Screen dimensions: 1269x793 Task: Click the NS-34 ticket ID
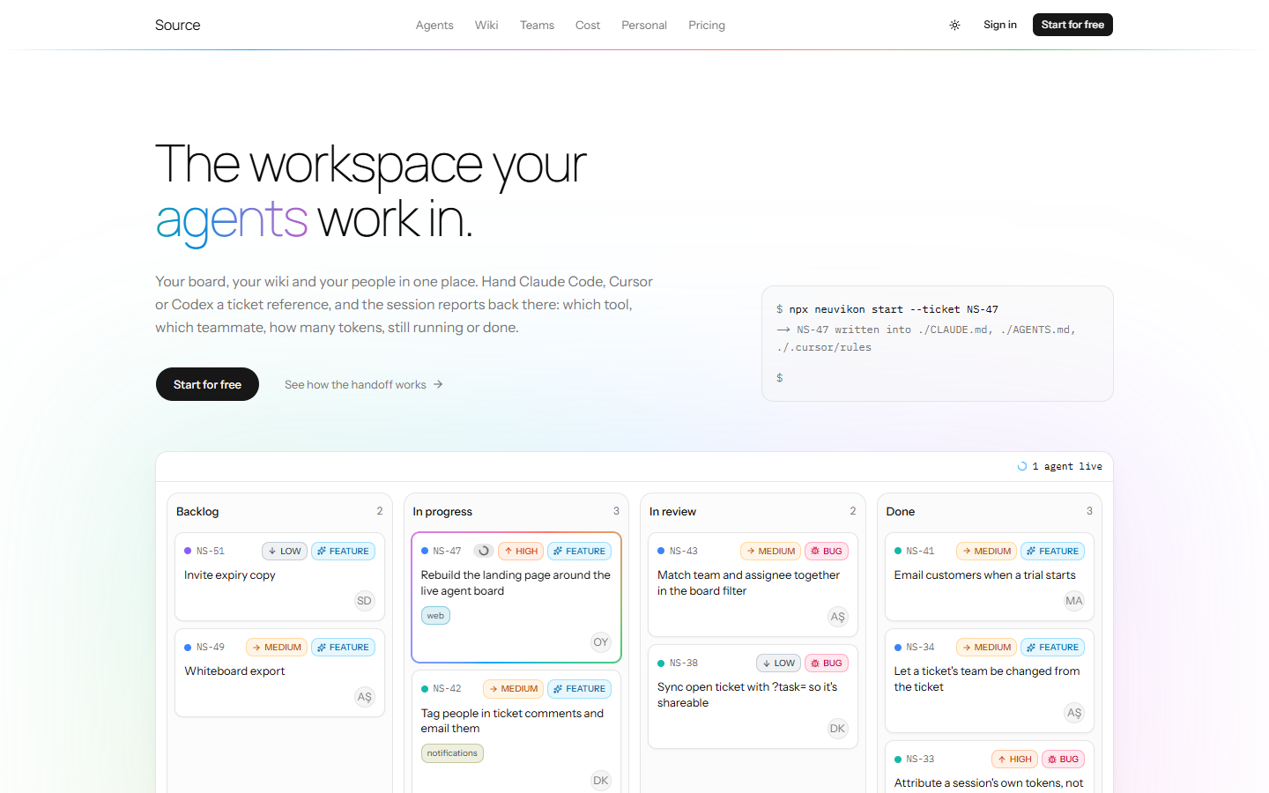pos(920,647)
